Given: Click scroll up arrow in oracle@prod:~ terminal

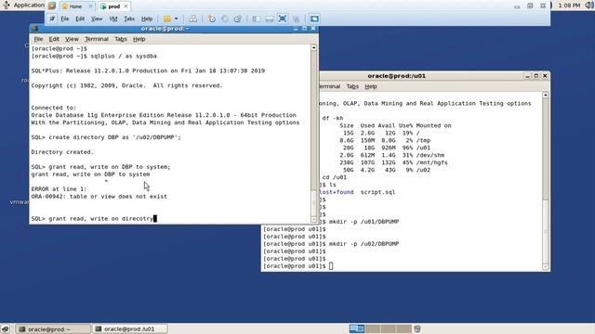Looking at the screenshot, I should click(x=314, y=47).
